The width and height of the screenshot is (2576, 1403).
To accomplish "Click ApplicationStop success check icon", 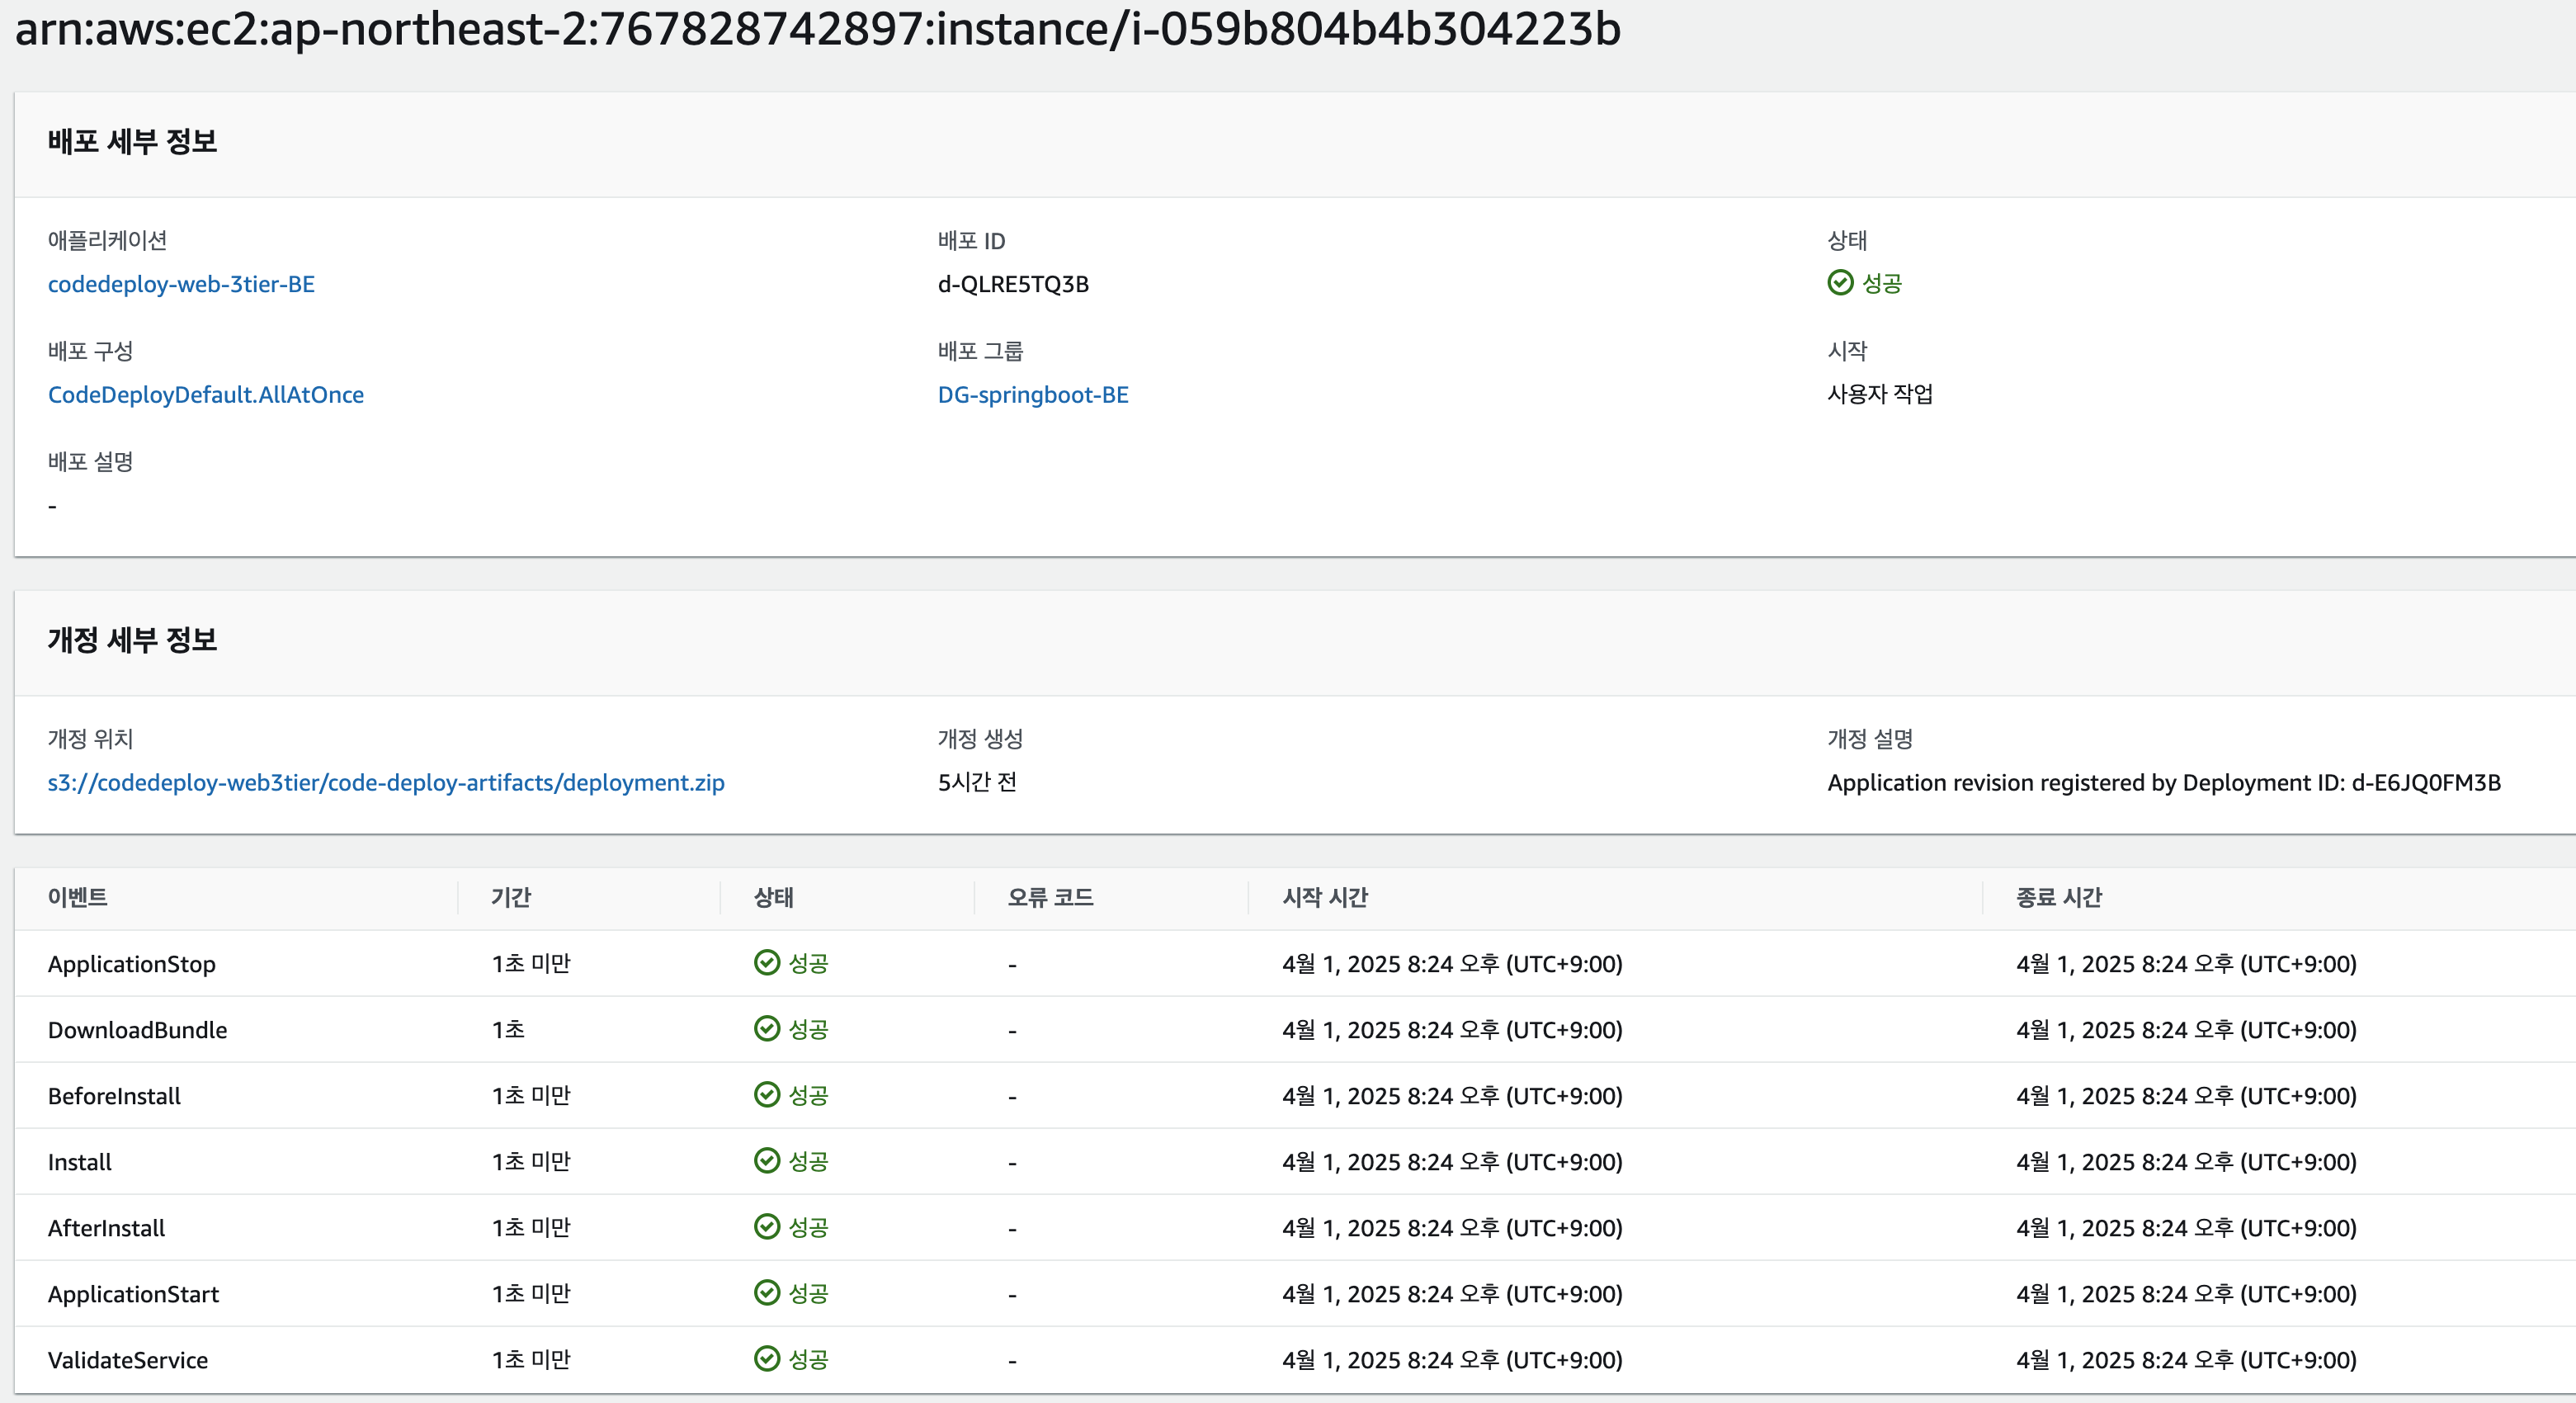I will click(x=767, y=963).
